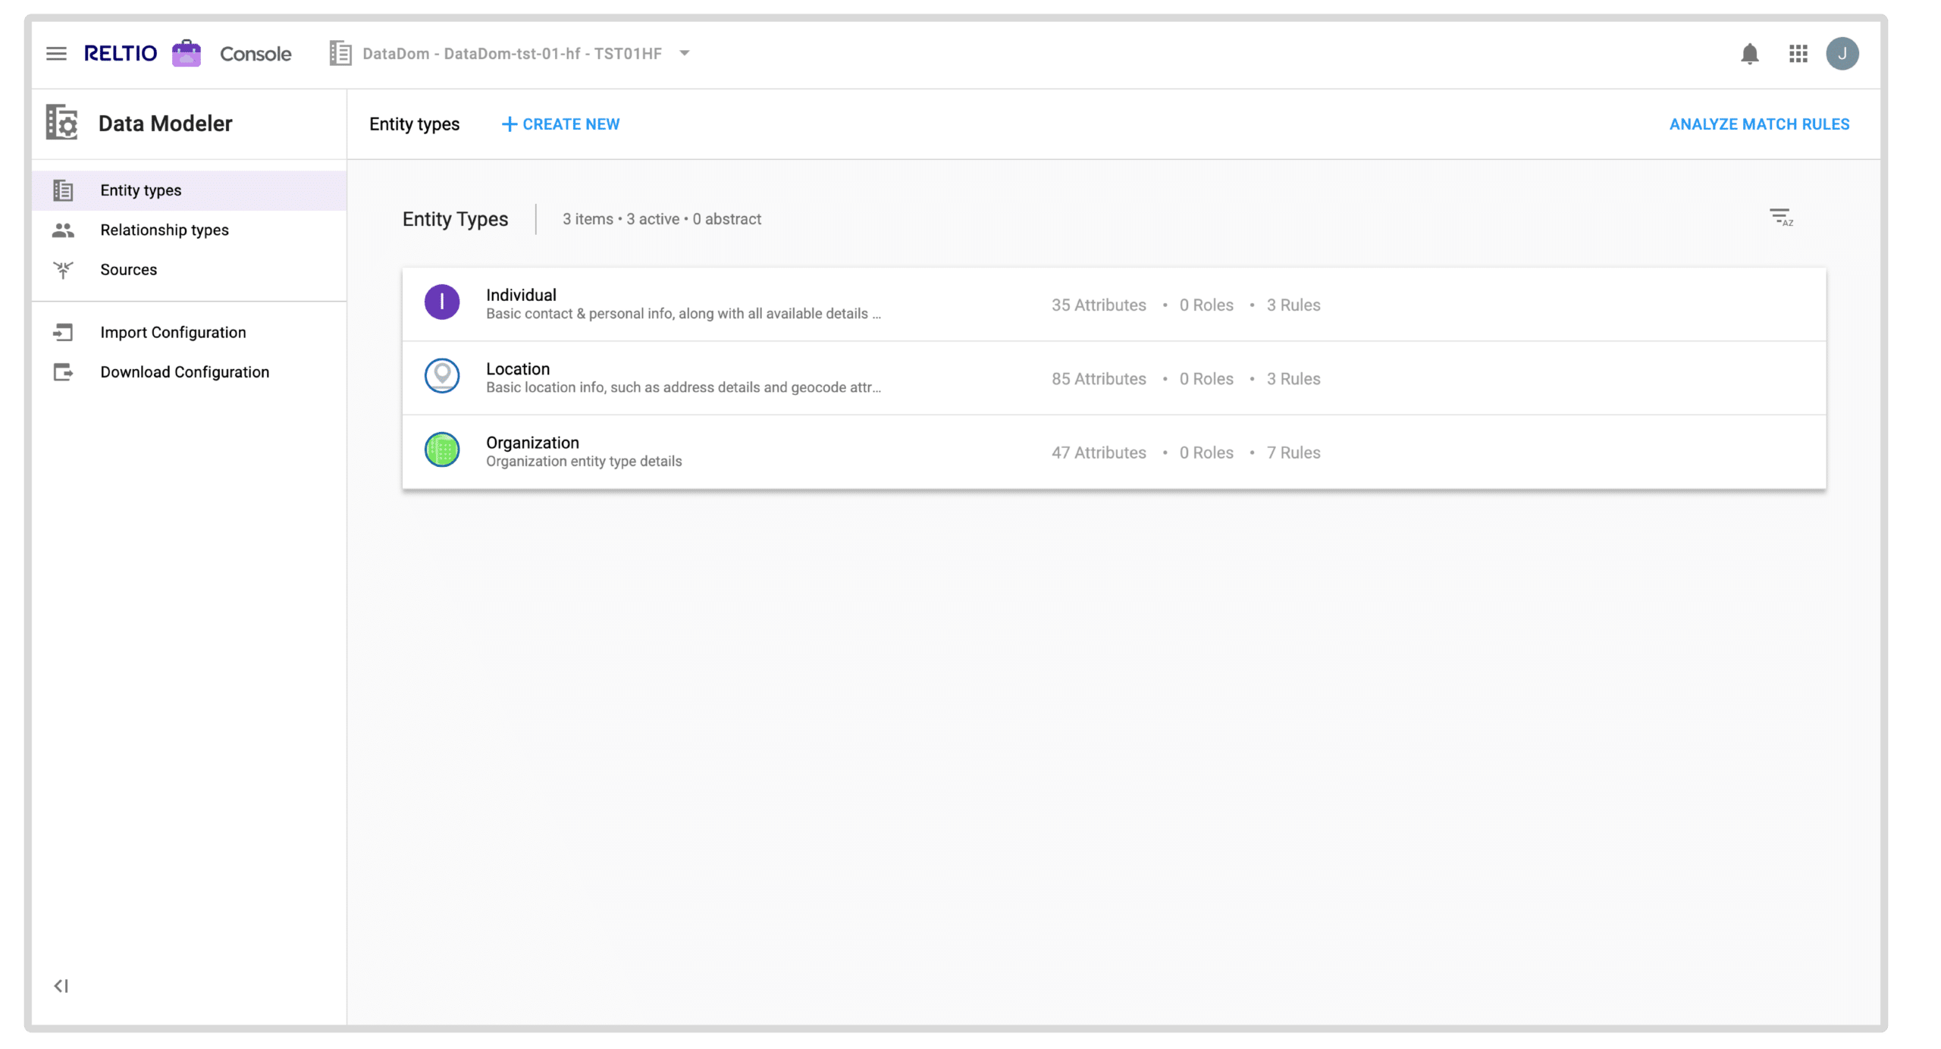This screenshot has width=1941, height=1049.
Task: Click the Data Modeler header icon
Action: click(62, 123)
